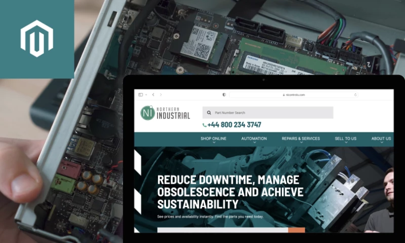The height and width of the screenshot is (243, 405).
Task: Go back with the browser back arrow
Action: click(x=153, y=95)
